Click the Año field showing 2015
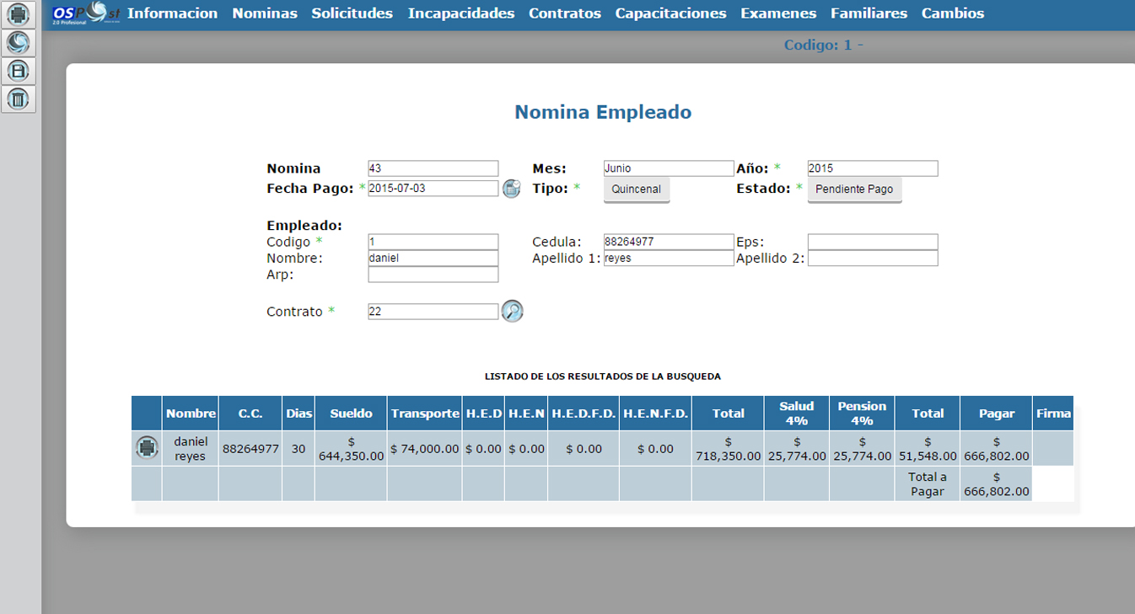 [873, 168]
